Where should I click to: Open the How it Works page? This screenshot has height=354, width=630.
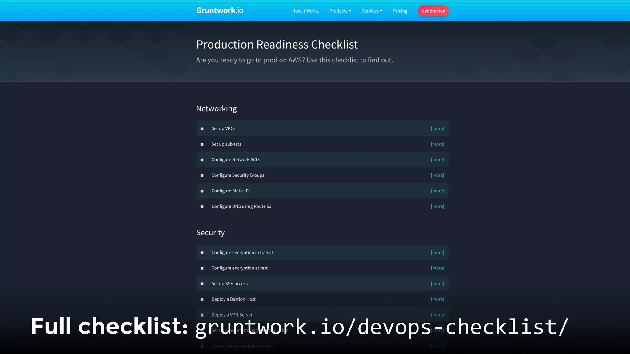[x=305, y=11]
